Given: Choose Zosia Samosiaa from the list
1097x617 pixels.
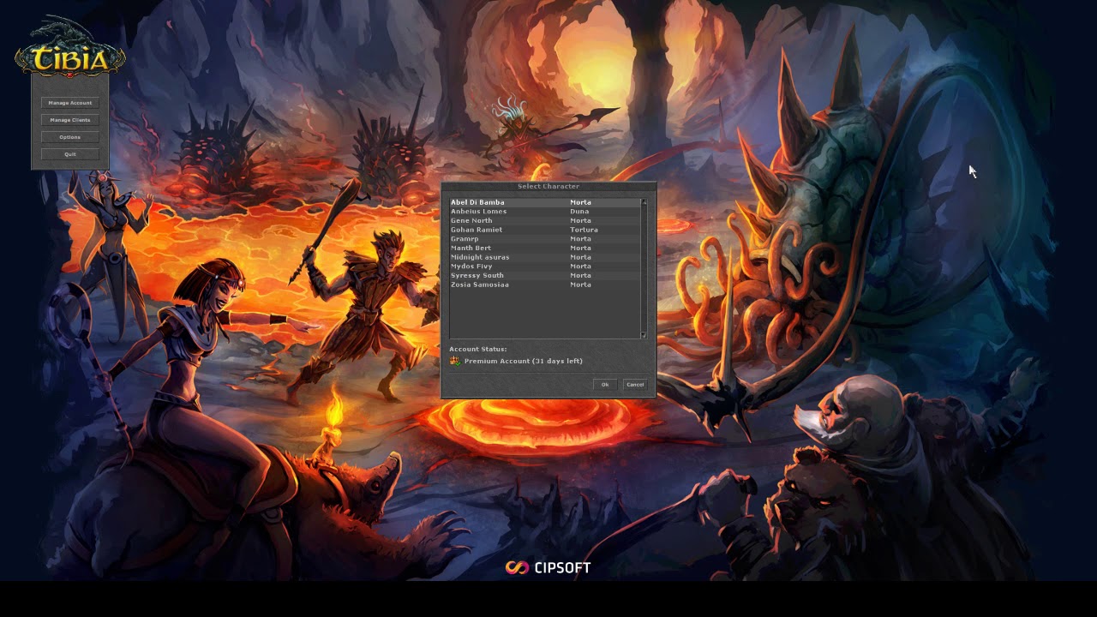Looking at the screenshot, I should point(545,285).
